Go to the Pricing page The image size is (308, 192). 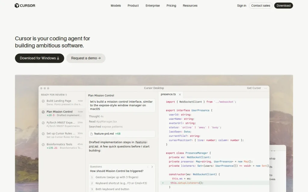point(171,6)
